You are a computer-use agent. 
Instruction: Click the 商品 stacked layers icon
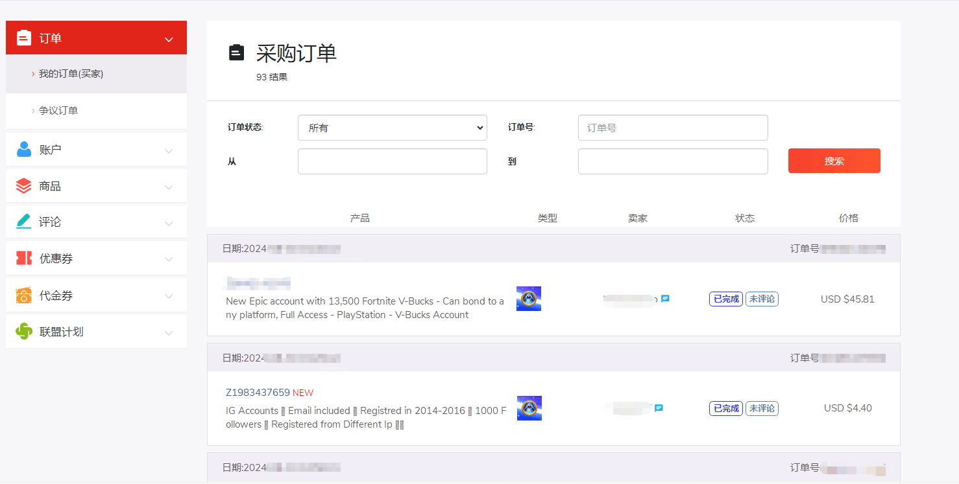click(24, 186)
